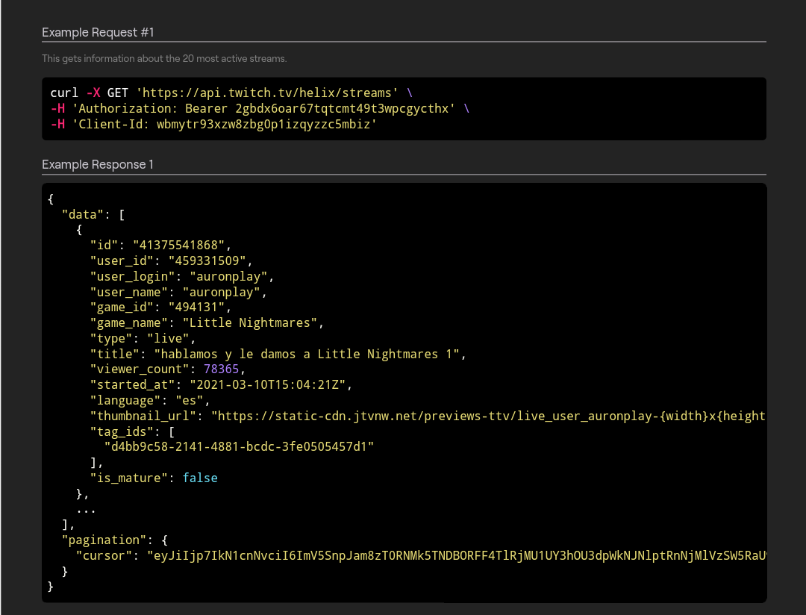Click the is_mature false value

coord(200,478)
